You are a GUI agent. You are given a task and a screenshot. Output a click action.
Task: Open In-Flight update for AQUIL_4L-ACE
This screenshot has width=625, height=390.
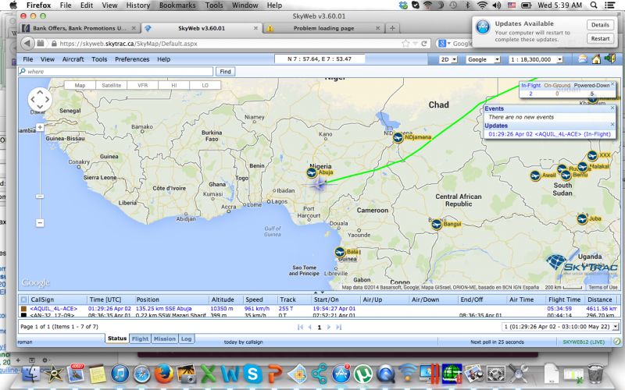tap(549, 134)
